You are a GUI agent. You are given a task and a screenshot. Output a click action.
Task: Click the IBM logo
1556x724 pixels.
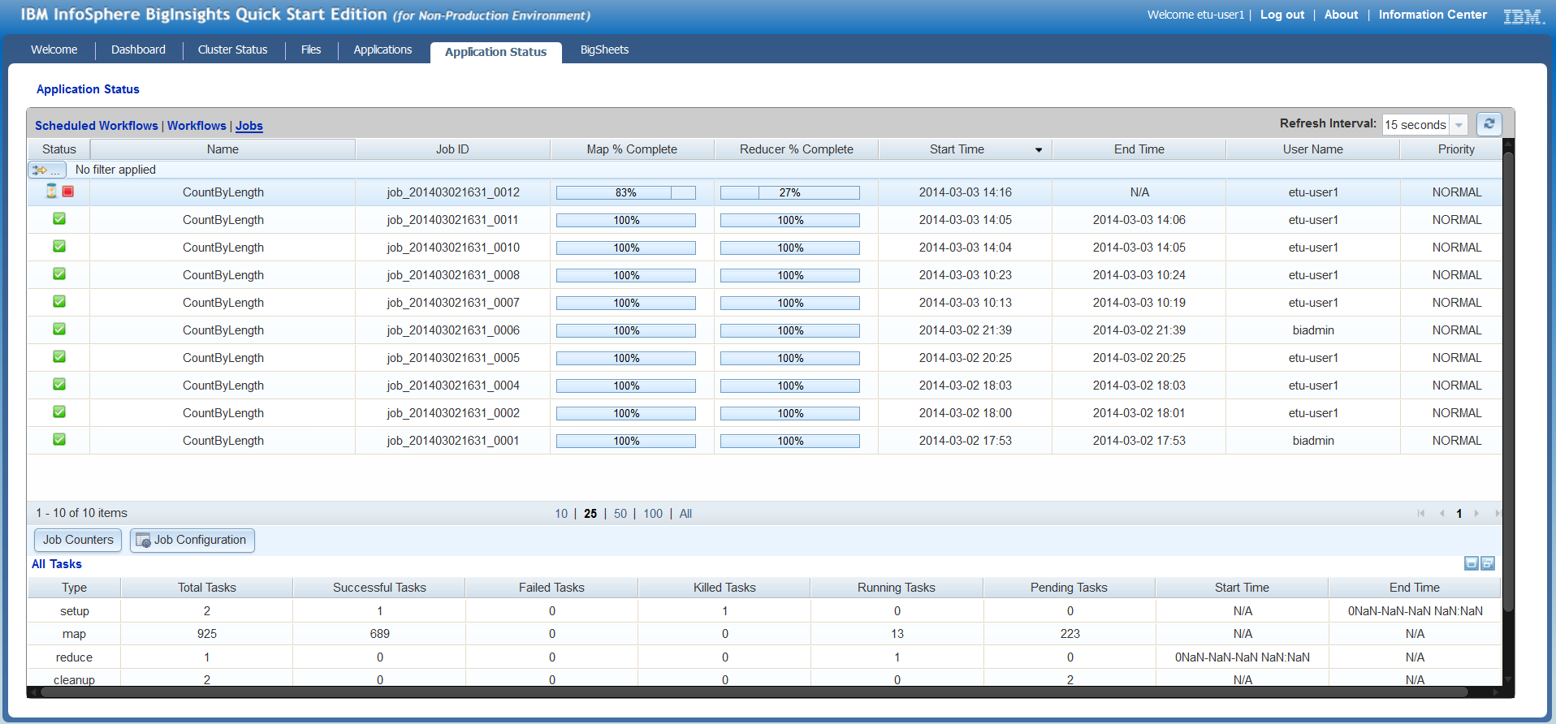click(1524, 16)
